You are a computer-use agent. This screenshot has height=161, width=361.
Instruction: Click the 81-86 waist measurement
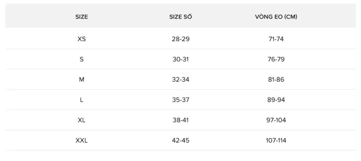point(276,80)
